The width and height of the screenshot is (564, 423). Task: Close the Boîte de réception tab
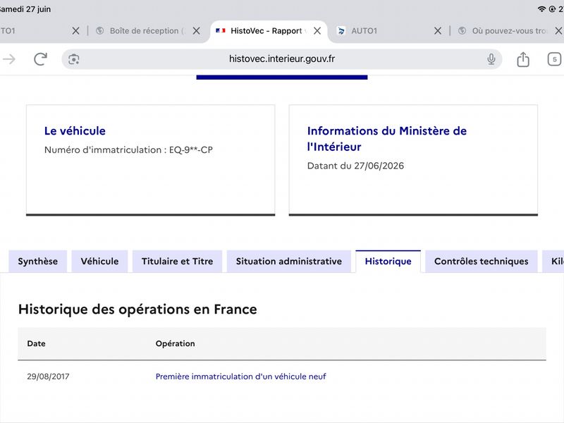196,31
